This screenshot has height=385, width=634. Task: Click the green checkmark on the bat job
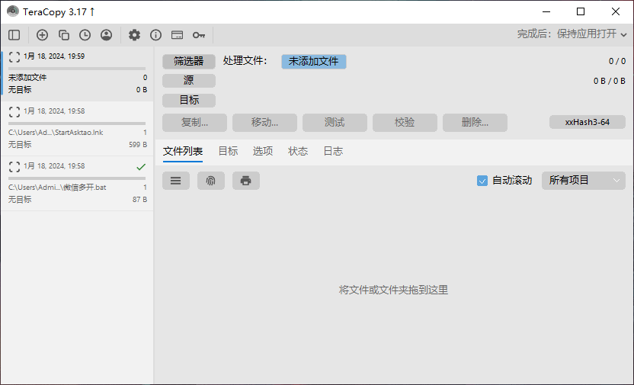pos(141,167)
